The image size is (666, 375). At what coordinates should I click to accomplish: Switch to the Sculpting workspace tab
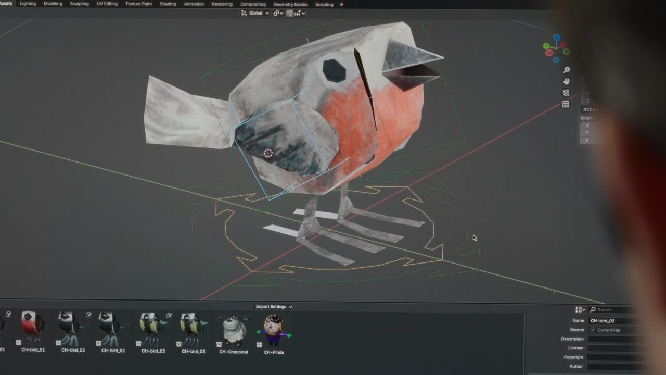point(80,4)
